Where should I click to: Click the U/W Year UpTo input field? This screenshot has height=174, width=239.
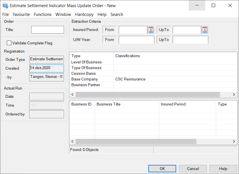point(190,40)
